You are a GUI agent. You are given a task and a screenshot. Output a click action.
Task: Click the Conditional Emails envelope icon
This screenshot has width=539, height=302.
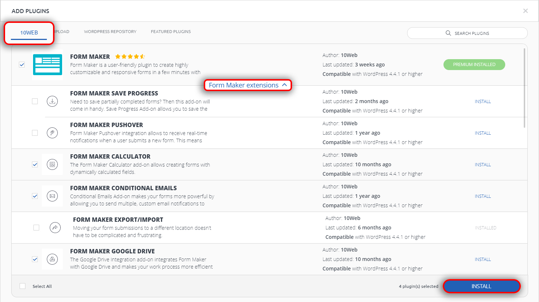click(x=52, y=196)
